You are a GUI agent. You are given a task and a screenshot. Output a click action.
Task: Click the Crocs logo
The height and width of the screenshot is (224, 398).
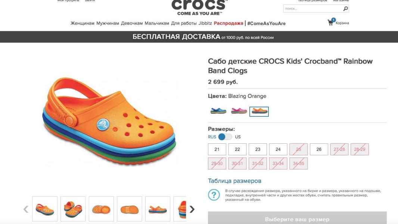click(x=199, y=7)
